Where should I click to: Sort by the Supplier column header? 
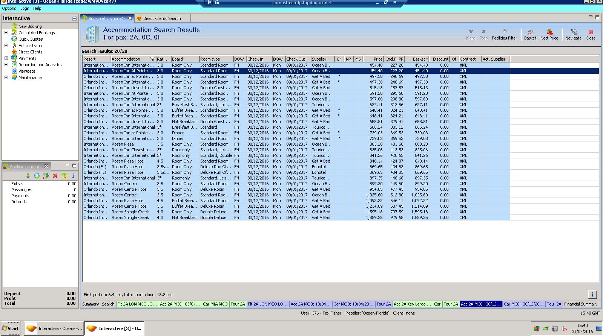pyautogui.click(x=323, y=59)
